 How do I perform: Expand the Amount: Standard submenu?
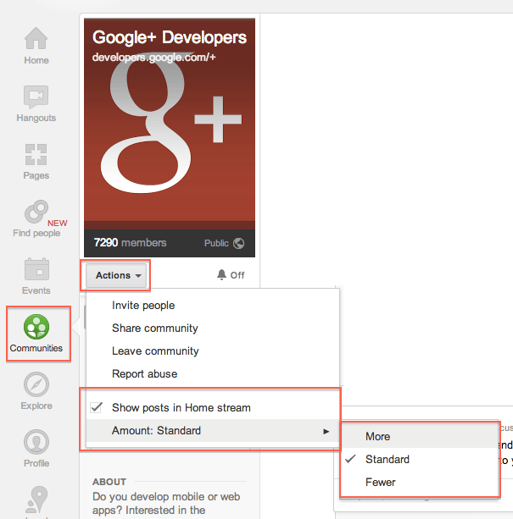[213, 431]
